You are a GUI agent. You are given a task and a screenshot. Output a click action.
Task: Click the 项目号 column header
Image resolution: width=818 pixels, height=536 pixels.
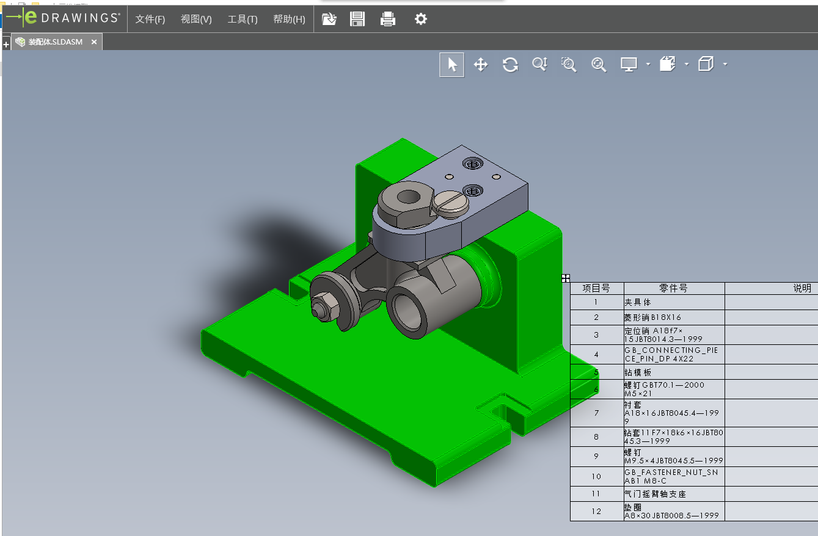click(597, 288)
